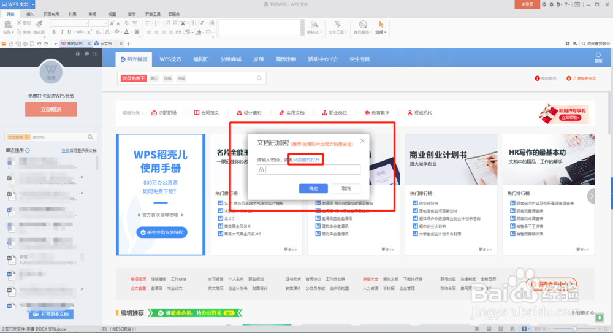This screenshot has height=333, width=613.
Task: Open the font color dropdown arrow
Action: (x=131, y=32)
